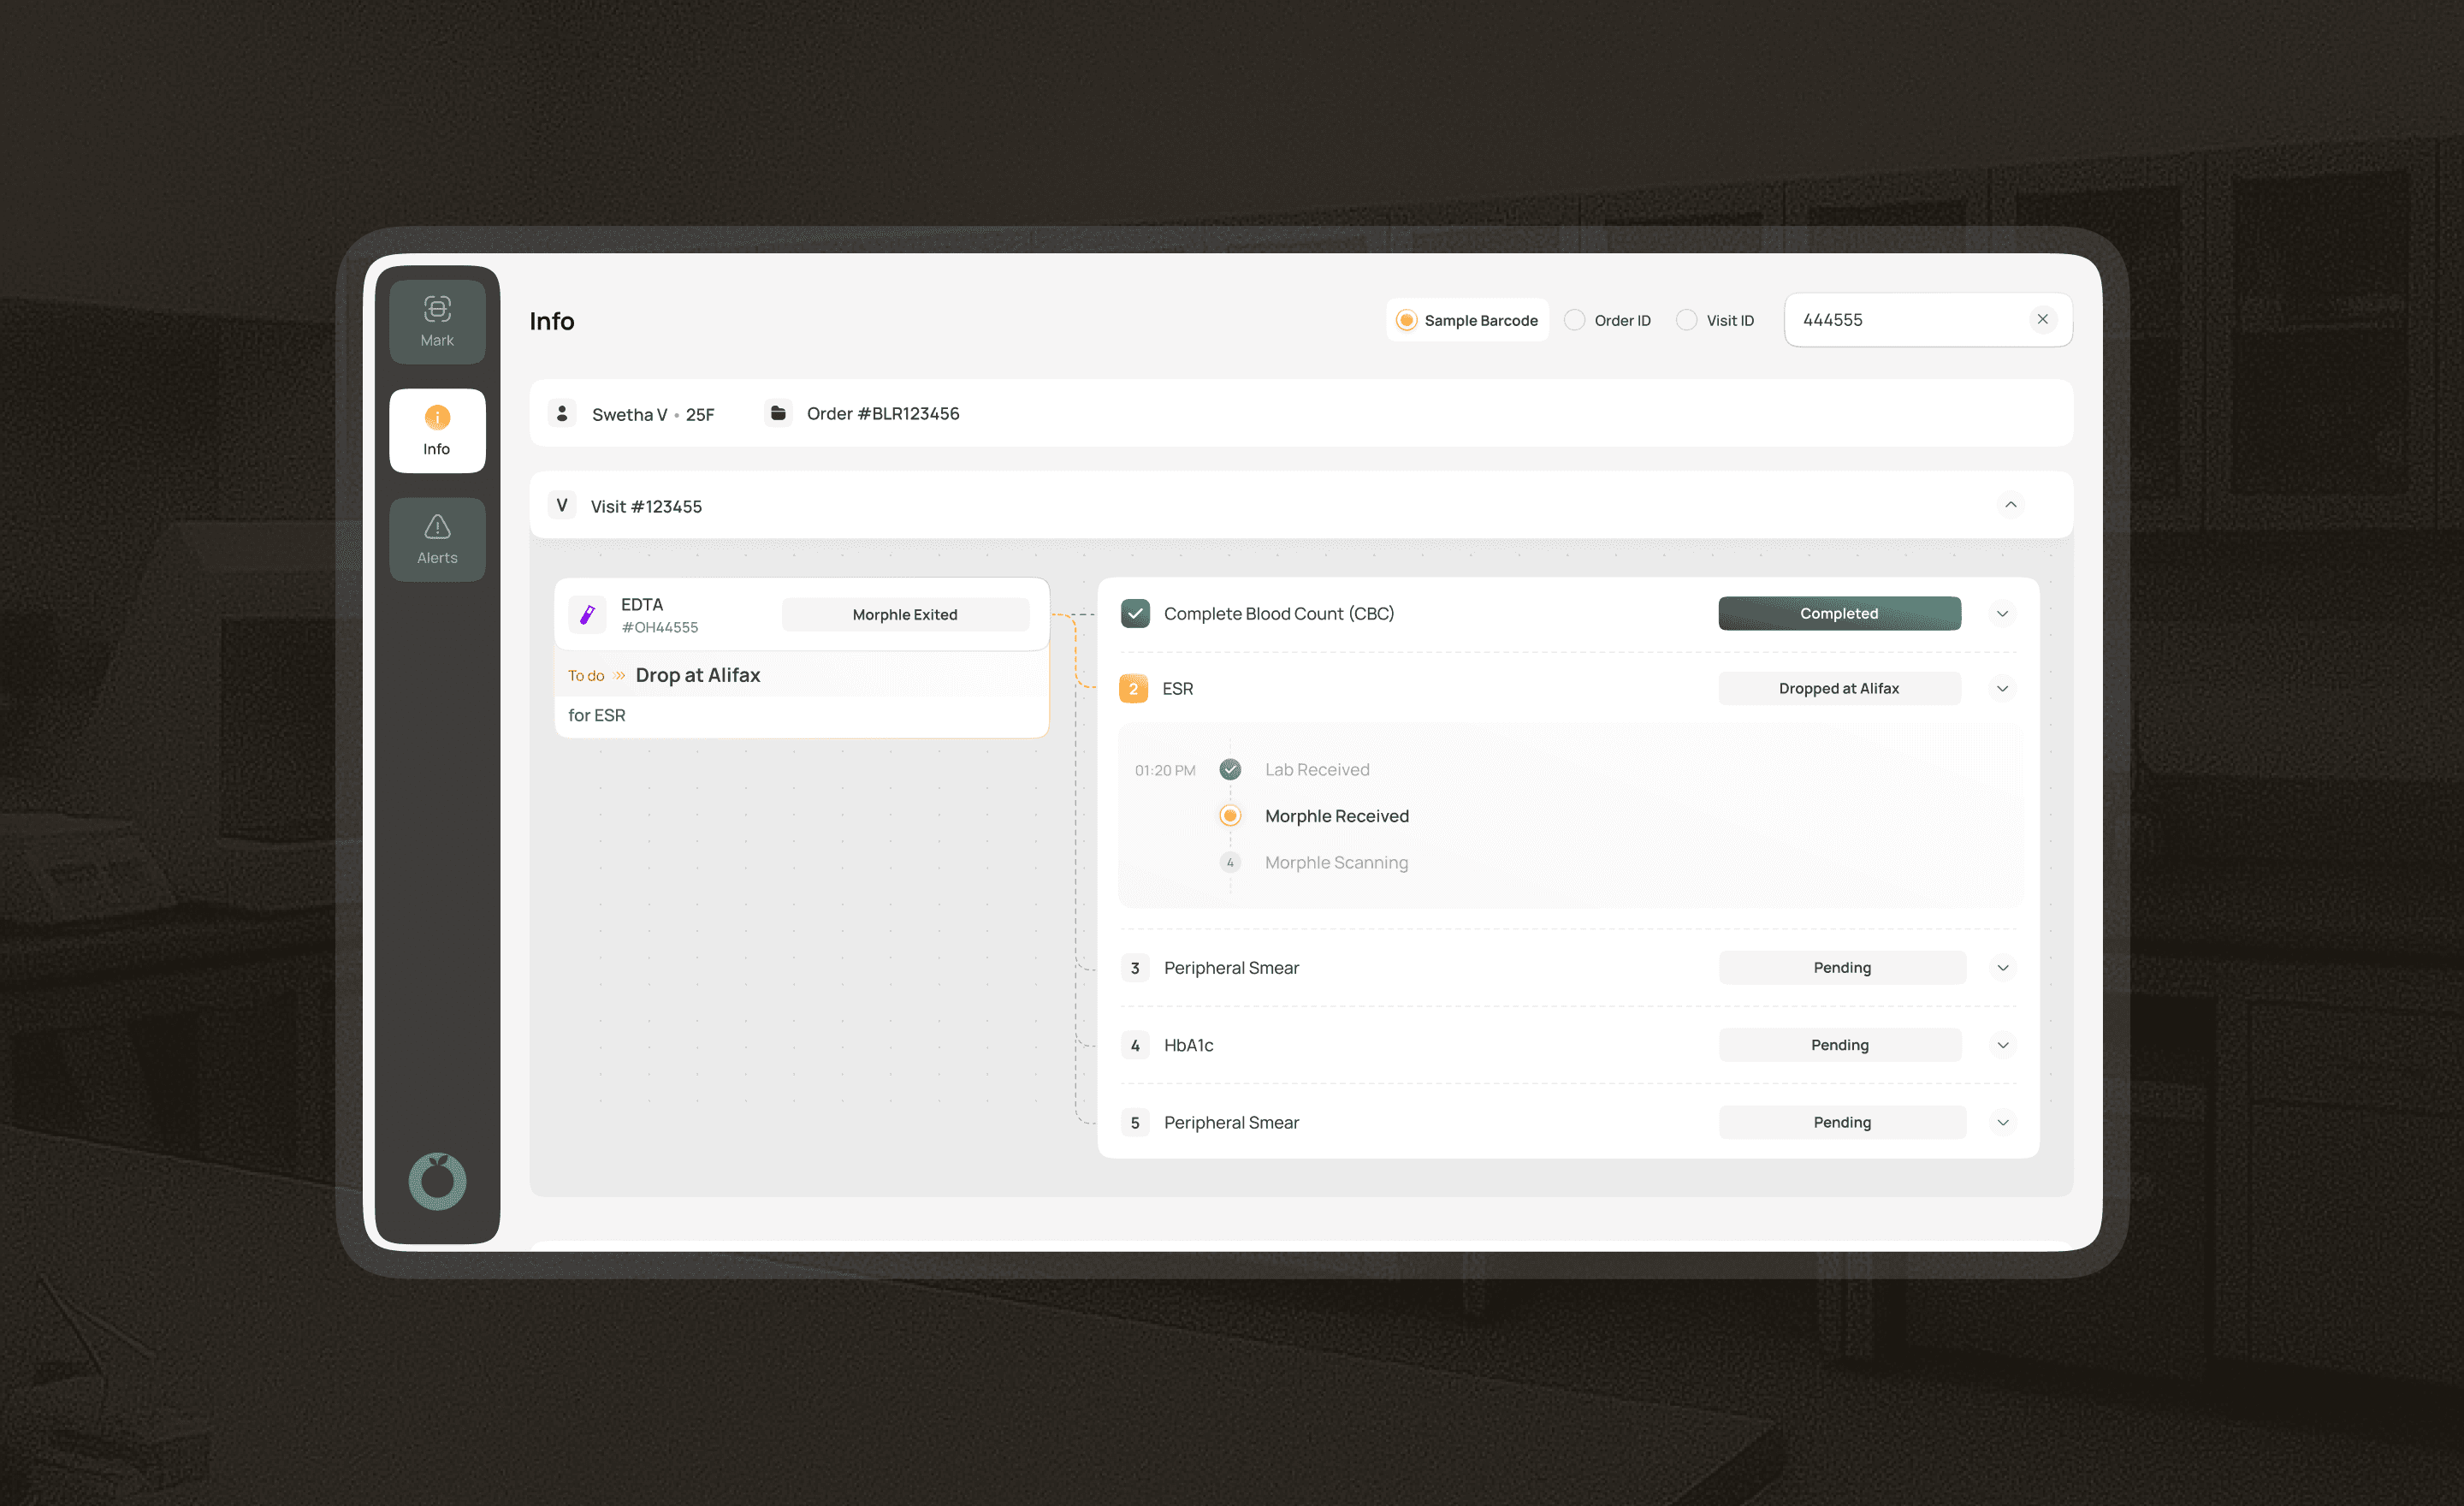This screenshot has height=1506, width=2464.
Task: Click the Visit V badge icon
Action: click(562, 505)
